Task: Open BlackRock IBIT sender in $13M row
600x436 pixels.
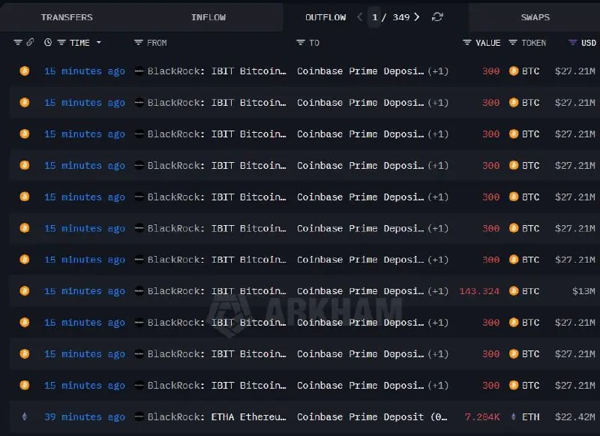Action: (x=217, y=291)
